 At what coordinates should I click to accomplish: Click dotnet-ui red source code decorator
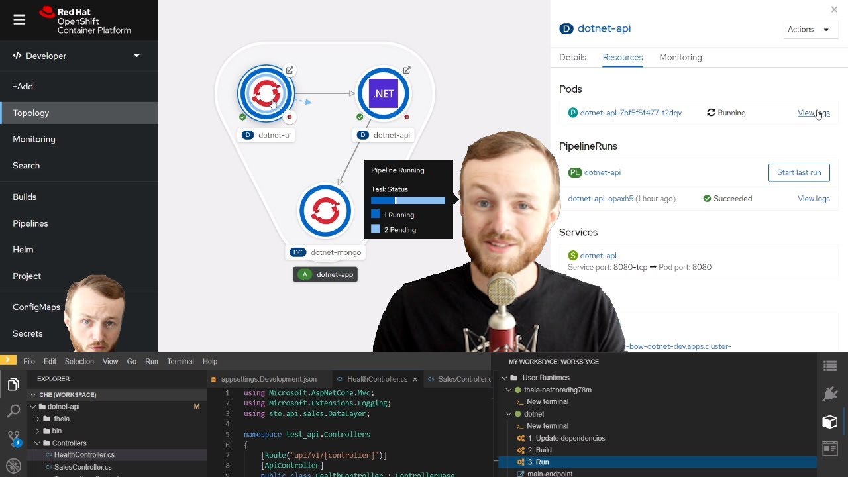(x=290, y=117)
